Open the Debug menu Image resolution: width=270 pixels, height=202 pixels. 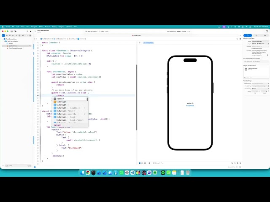[x=54, y=27]
